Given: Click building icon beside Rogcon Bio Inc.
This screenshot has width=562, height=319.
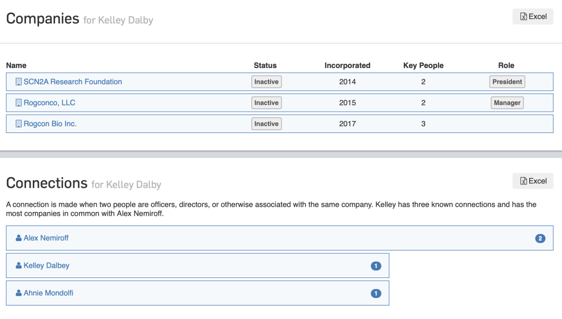Looking at the screenshot, I should tap(19, 124).
